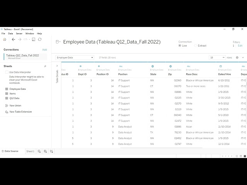Open the File menu

coord(3,34)
